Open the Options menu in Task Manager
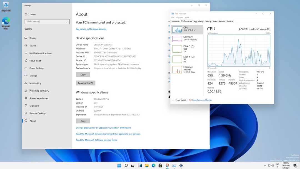This screenshot has width=300, height=169. 179,18
